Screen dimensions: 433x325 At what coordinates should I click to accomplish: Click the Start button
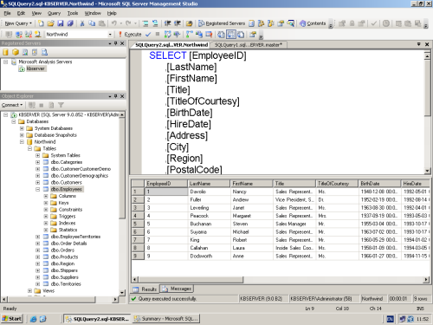12,319
